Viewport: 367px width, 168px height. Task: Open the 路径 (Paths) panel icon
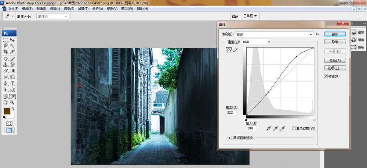[358, 47]
